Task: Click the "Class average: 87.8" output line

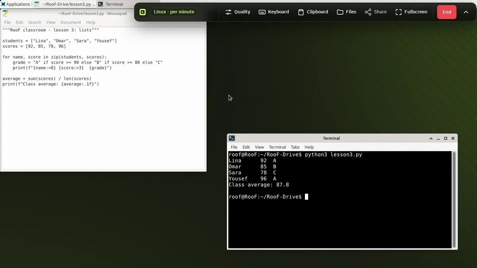Action: click(x=259, y=185)
